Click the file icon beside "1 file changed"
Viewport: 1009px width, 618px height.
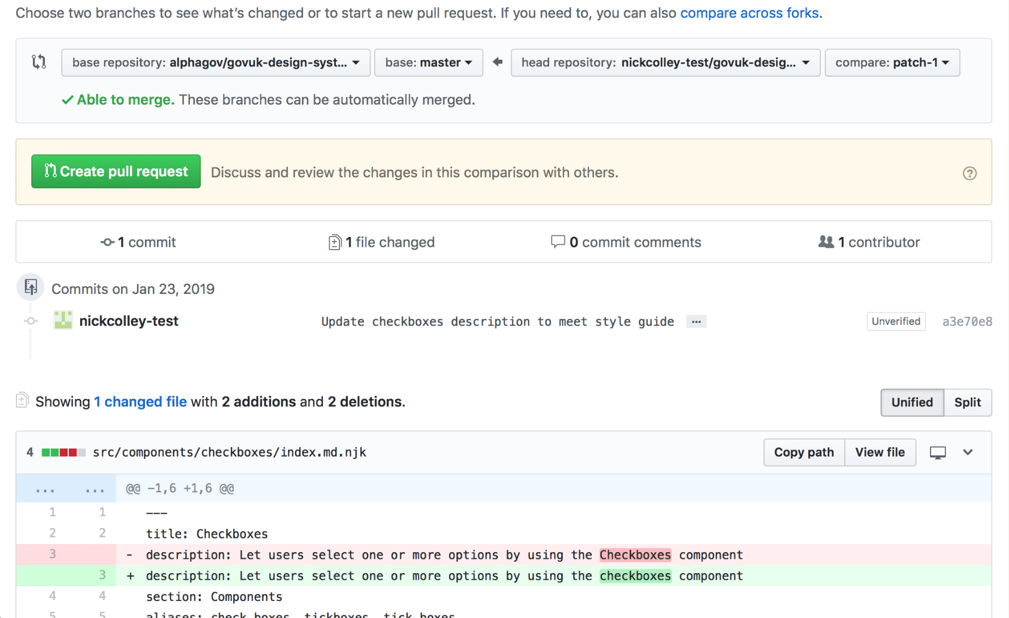point(335,242)
